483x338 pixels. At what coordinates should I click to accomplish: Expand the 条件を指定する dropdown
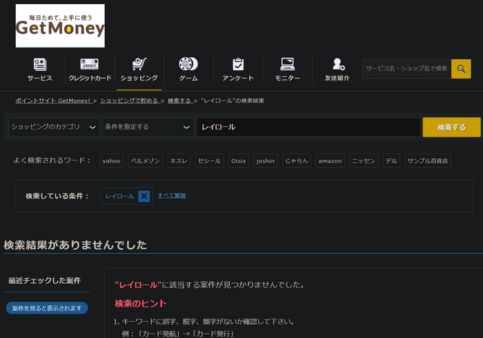tap(148, 127)
